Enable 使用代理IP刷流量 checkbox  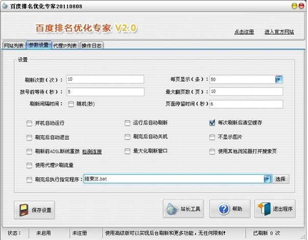29,165
